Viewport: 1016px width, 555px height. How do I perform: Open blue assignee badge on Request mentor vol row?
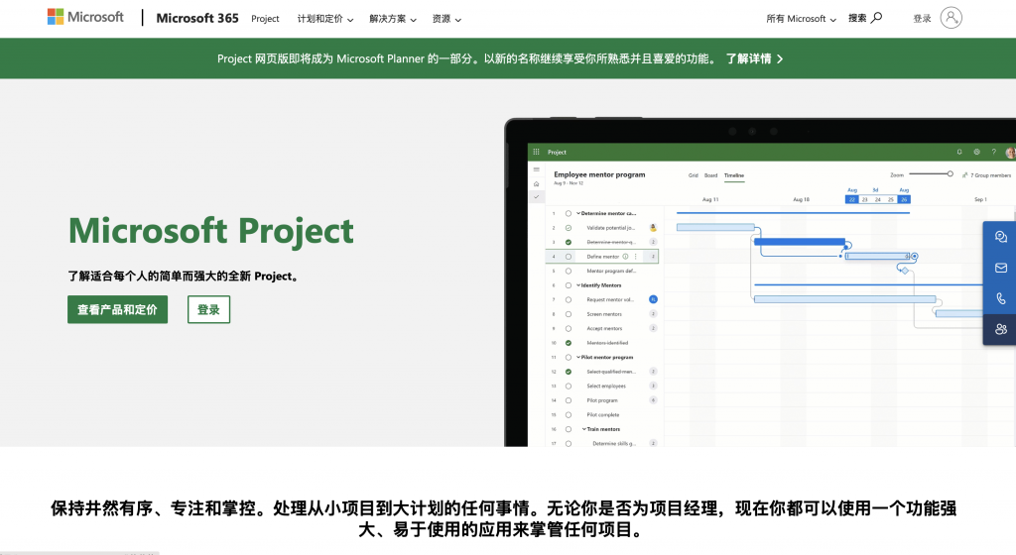(653, 299)
